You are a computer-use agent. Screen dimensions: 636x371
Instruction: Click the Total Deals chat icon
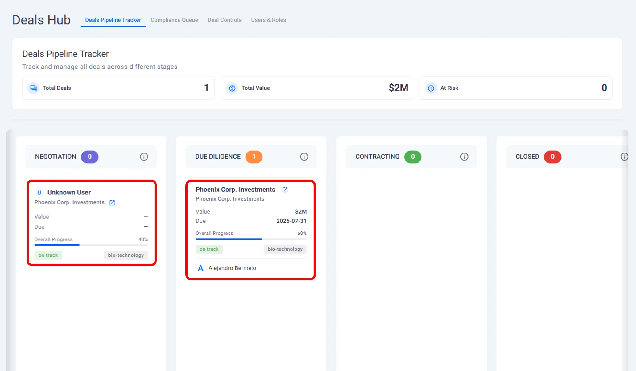tap(33, 88)
